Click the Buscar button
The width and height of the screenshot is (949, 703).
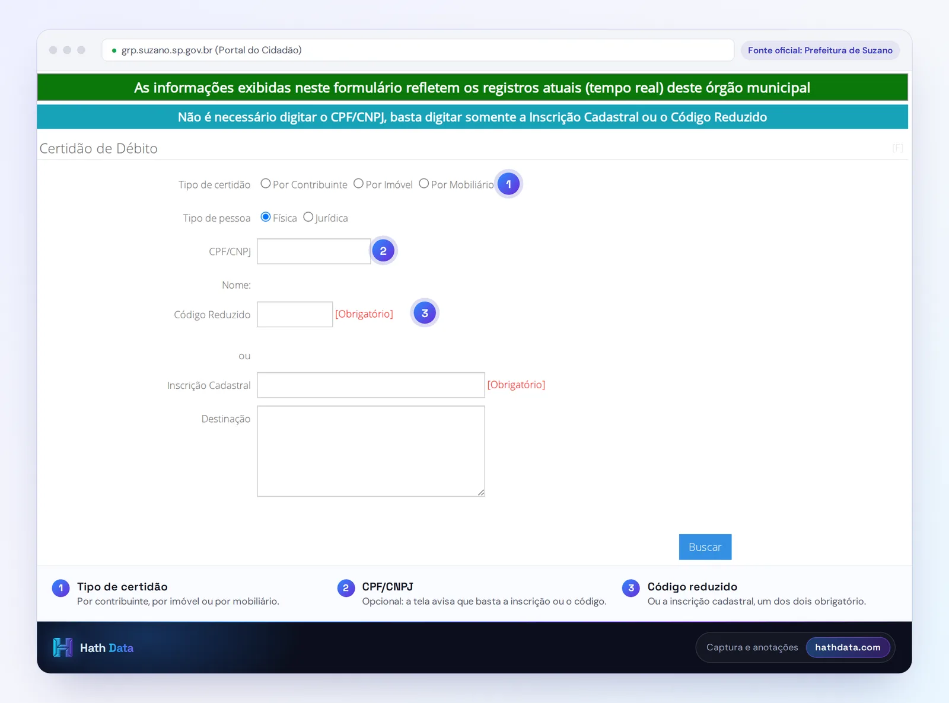click(x=705, y=547)
